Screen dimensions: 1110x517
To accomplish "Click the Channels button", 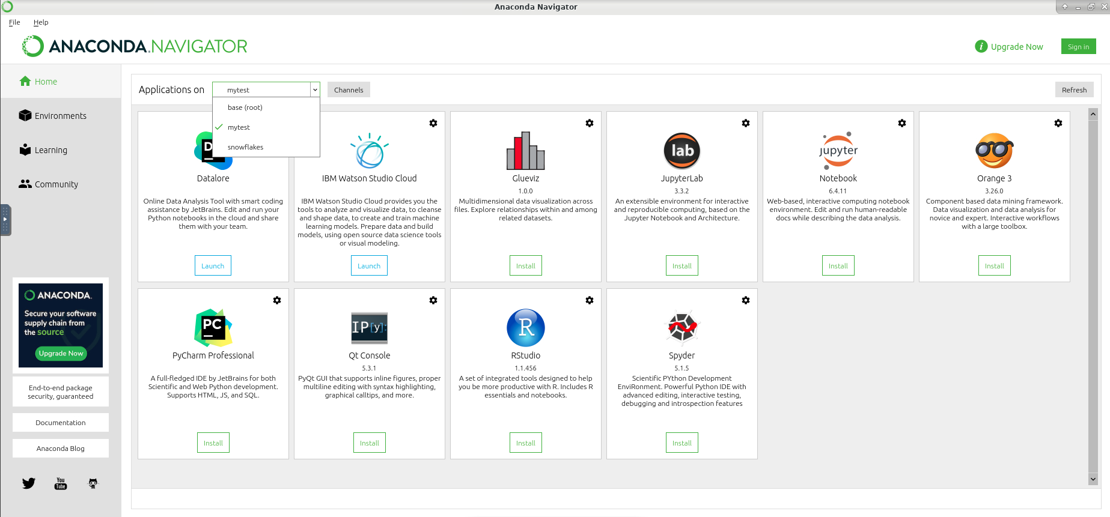I will pyautogui.click(x=349, y=89).
